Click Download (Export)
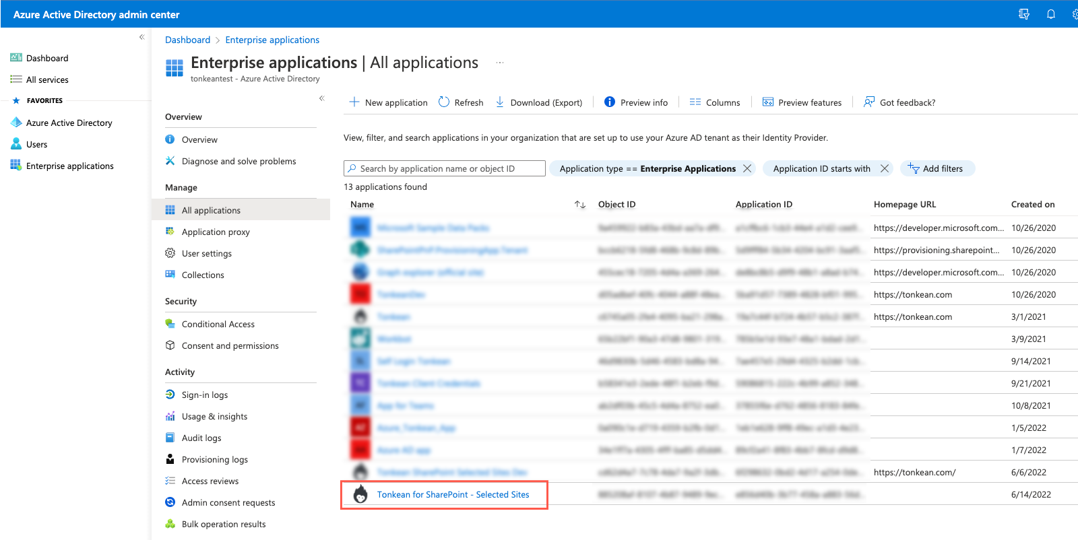 [x=539, y=102]
